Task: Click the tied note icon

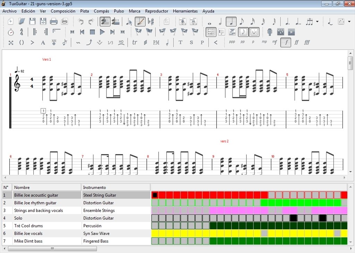Action: [x=330, y=22]
